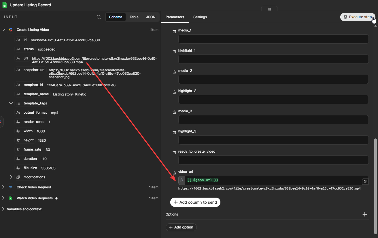378x238 pixels.
Task: Expand the Check Video Request node
Action: coord(3,187)
